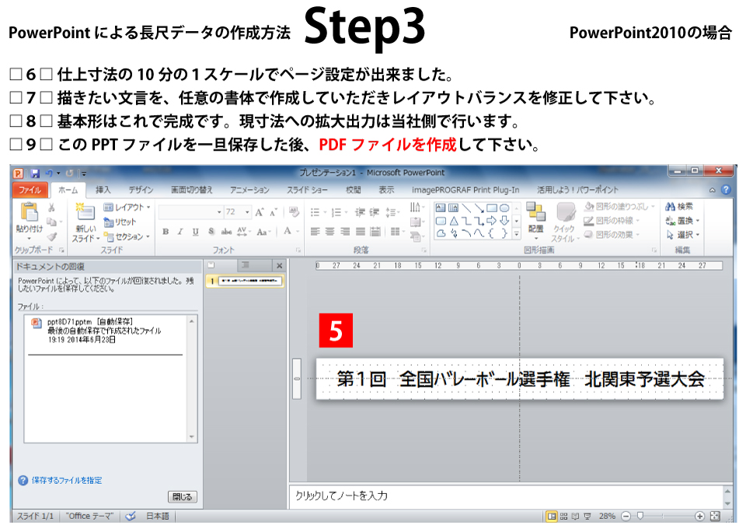The width and height of the screenshot is (746, 532).
Task: Fit slide to current window
Action: coord(715,516)
